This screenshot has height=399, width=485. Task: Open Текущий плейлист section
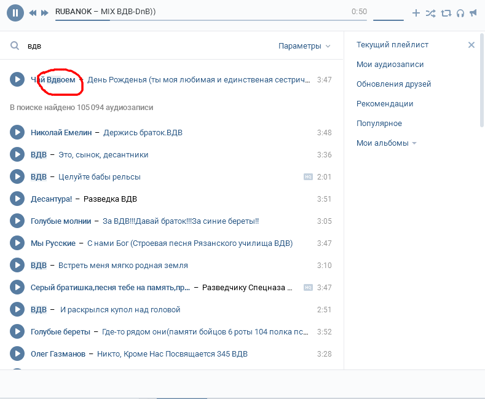coord(392,45)
